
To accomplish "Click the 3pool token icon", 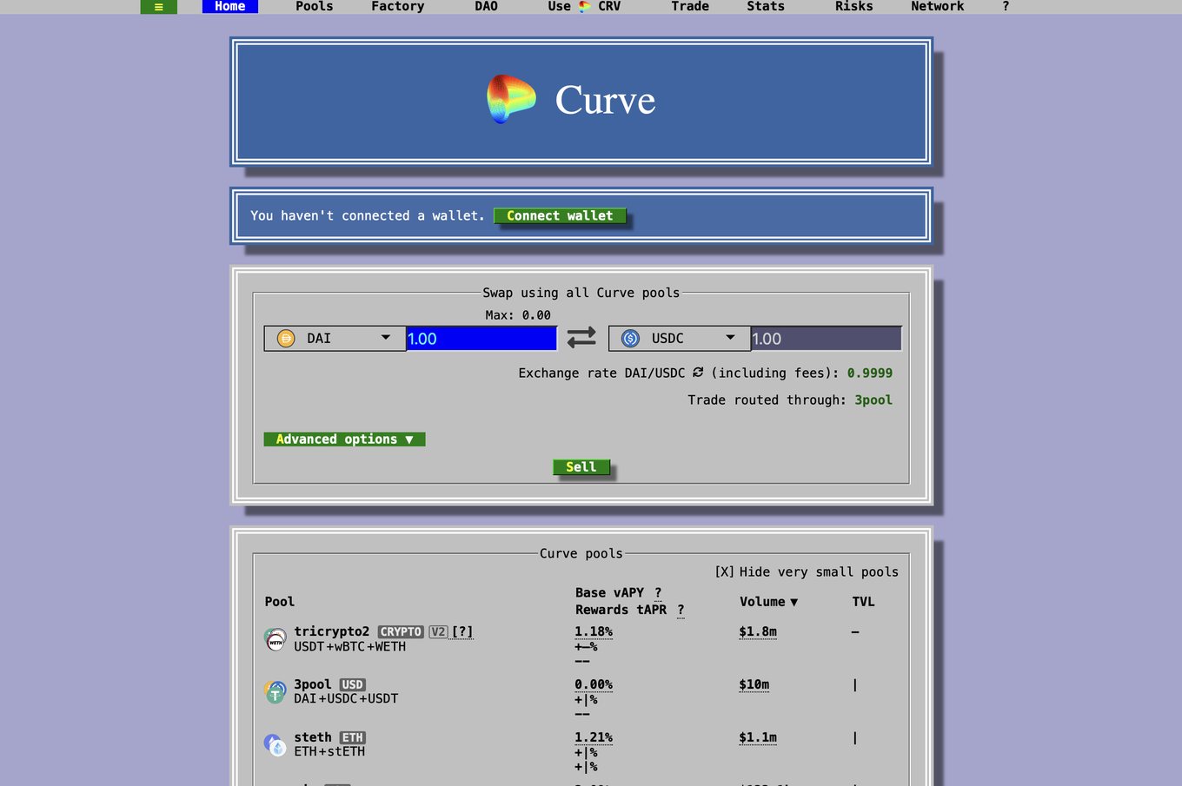I will [276, 692].
